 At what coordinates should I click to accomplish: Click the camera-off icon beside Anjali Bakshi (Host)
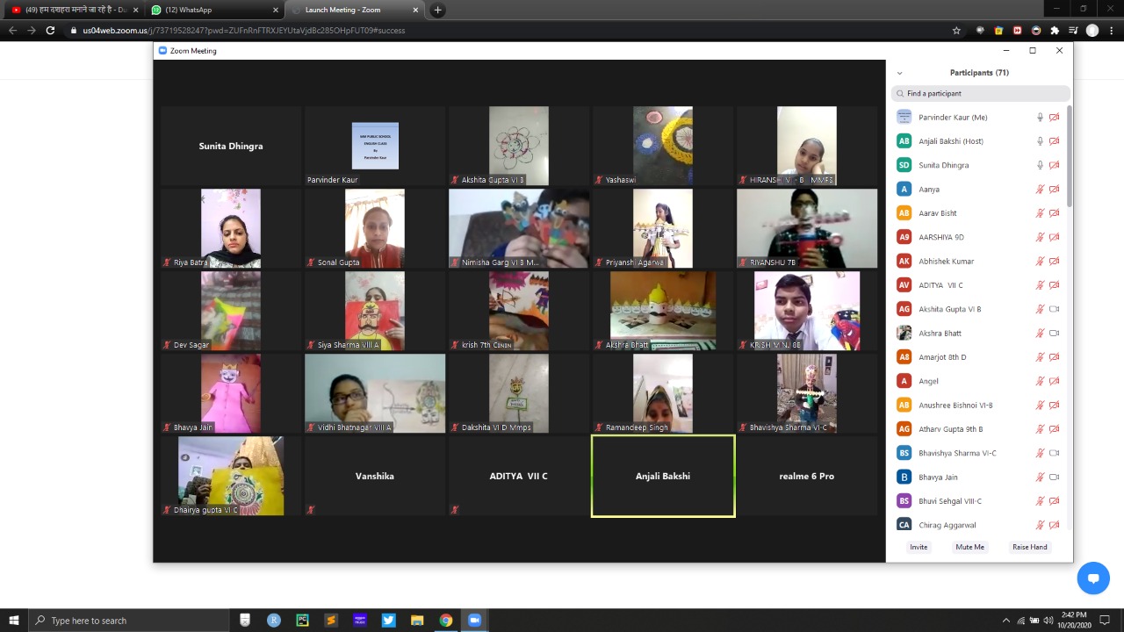(x=1054, y=141)
